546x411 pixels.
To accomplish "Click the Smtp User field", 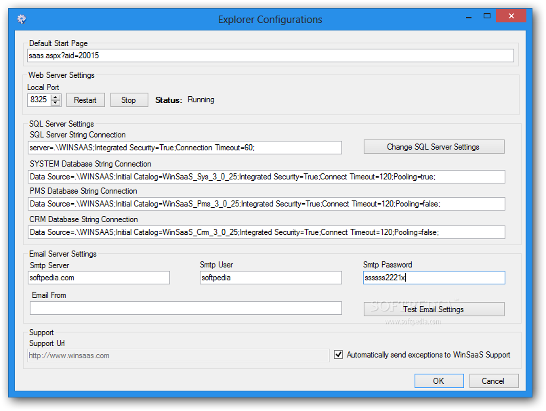I will click(x=270, y=278).
